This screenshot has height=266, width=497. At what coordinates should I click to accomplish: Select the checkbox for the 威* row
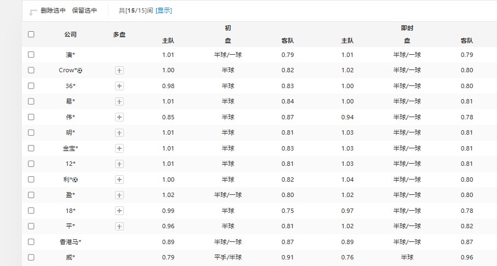tap(31, 257)
